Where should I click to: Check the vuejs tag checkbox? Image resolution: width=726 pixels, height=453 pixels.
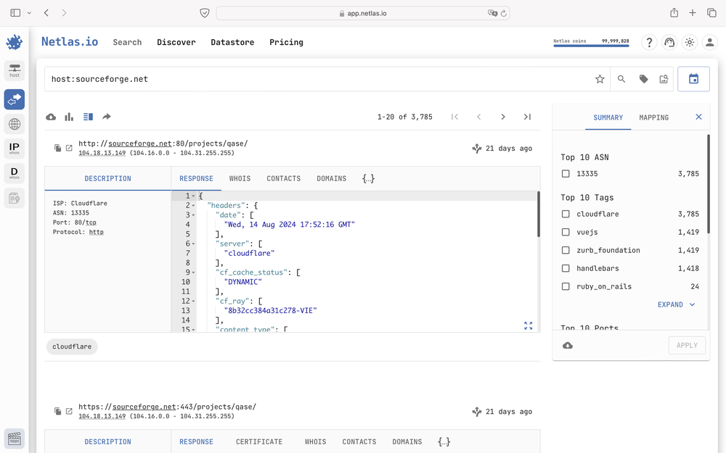[565, 232]
